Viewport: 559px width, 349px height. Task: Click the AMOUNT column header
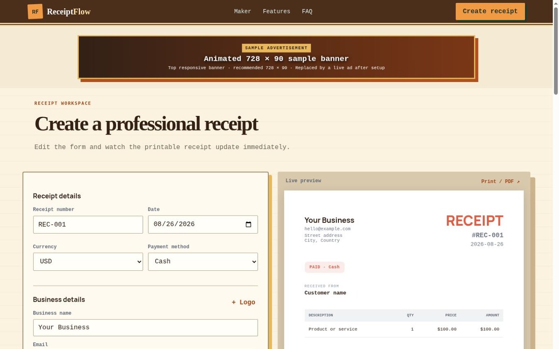coord(492,315)
